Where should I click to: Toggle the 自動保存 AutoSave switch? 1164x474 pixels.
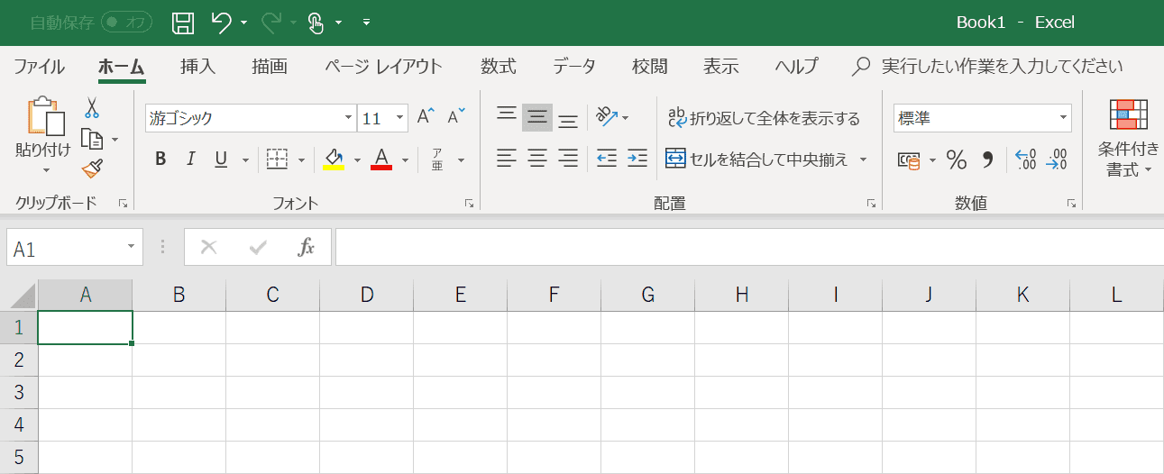(x=125, y=23)
